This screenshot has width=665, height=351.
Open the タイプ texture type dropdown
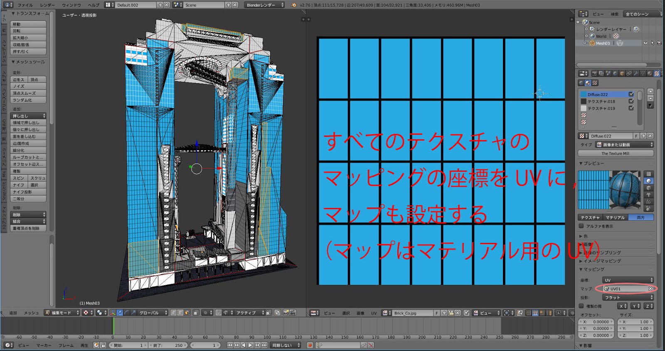click(624, 145)
